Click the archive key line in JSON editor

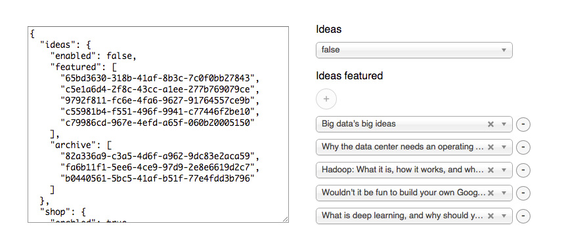point(81,145)
